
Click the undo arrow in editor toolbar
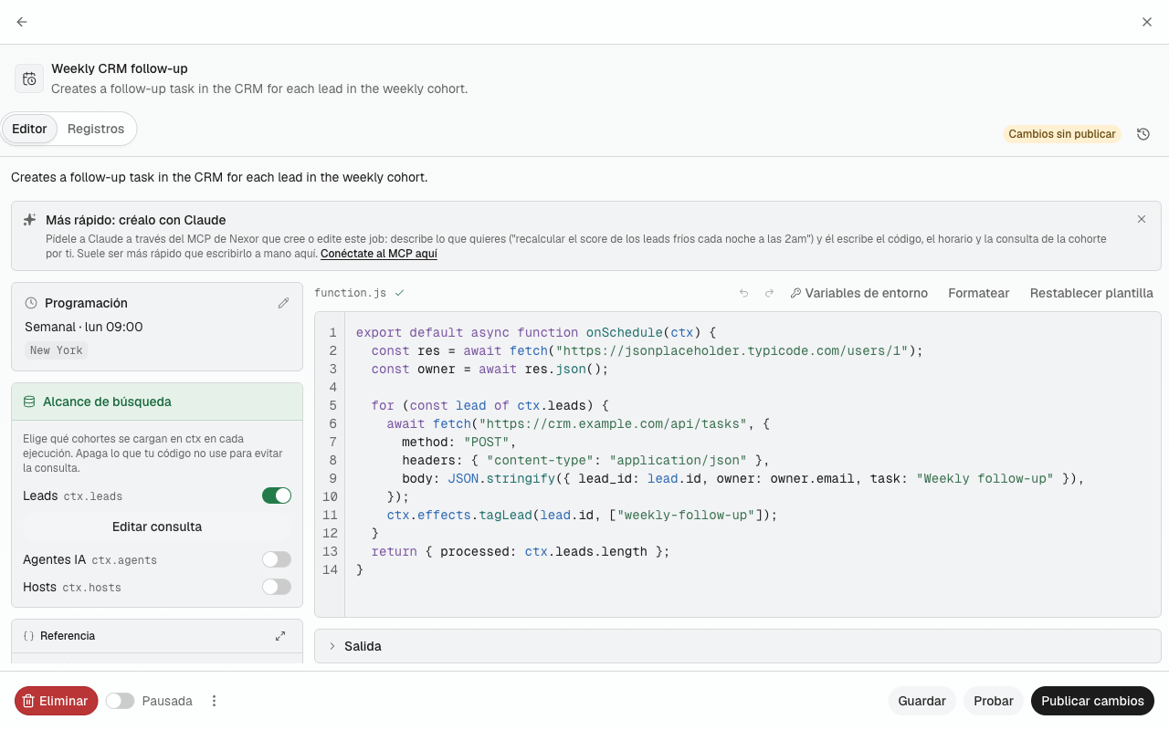click(743, 293)
